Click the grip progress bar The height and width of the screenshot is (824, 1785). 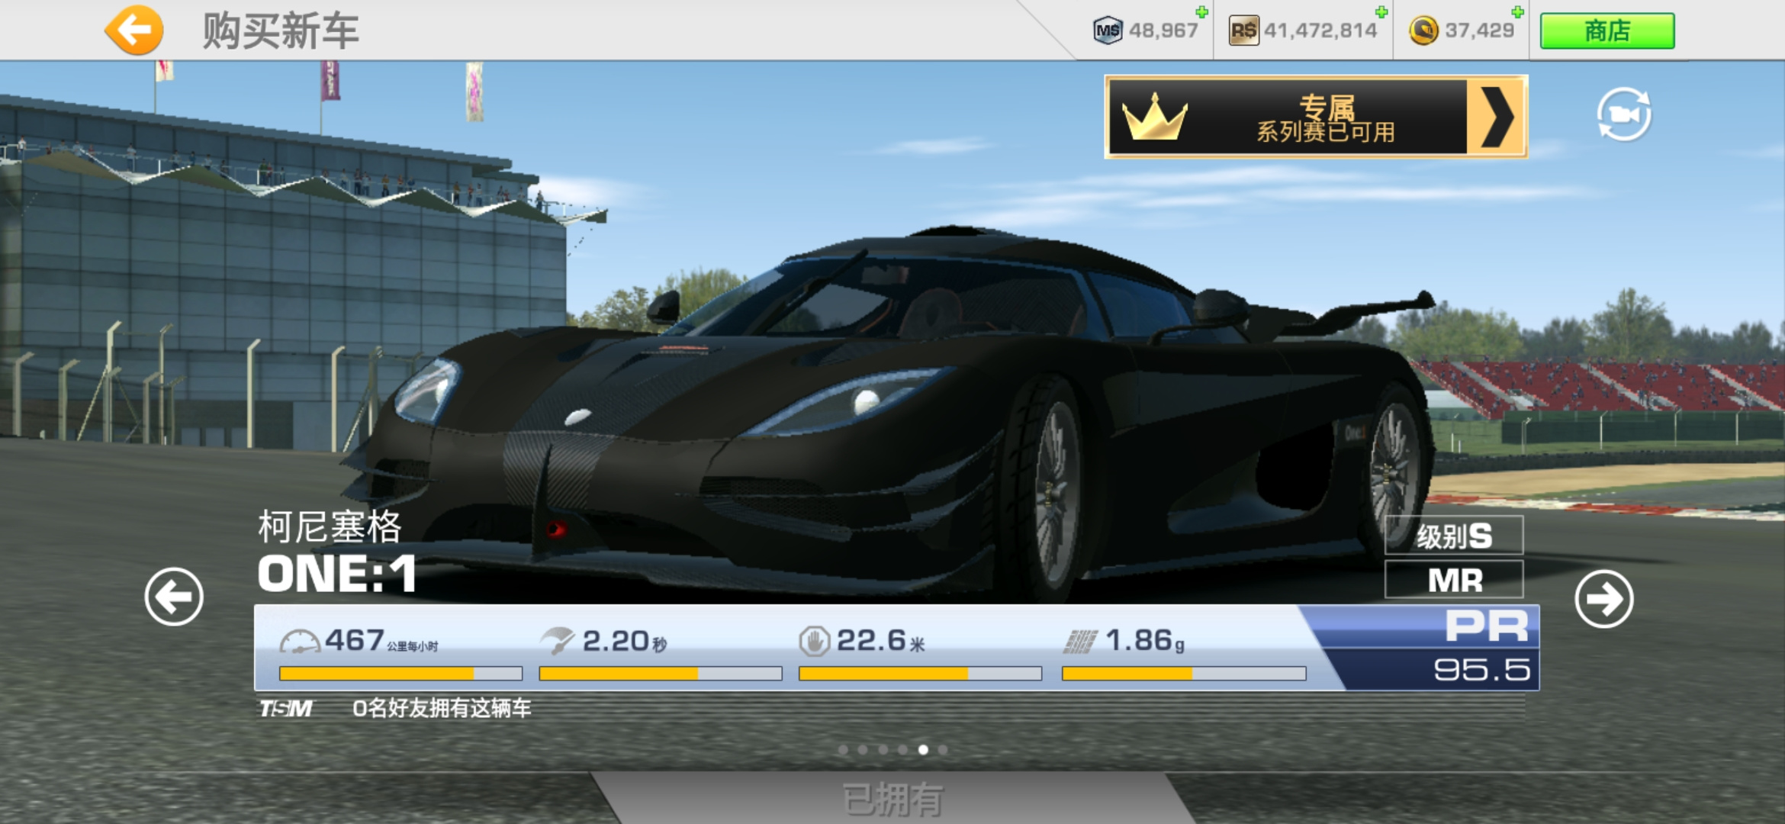tap(1184, 674)
